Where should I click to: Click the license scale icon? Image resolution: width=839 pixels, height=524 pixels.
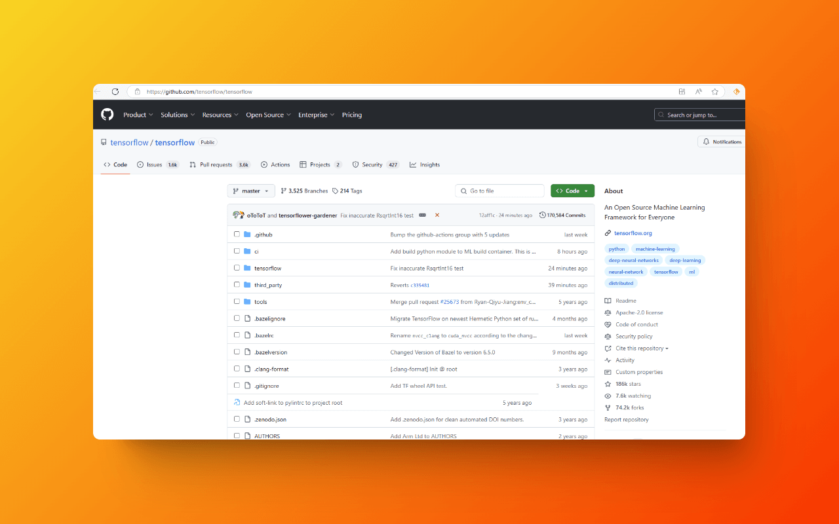(x=608, y=312)
